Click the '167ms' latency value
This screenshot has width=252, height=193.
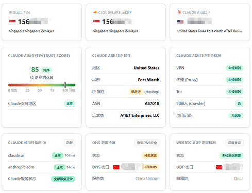pyautogui.click(x=70, y=155)
